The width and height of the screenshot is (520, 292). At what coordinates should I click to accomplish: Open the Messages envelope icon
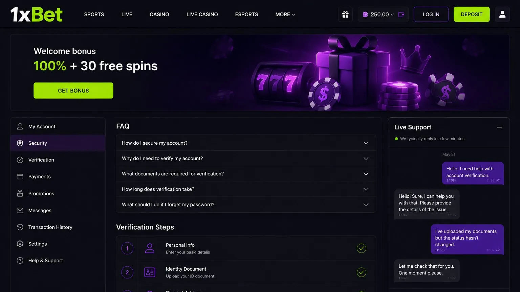(x=20, y=210)
